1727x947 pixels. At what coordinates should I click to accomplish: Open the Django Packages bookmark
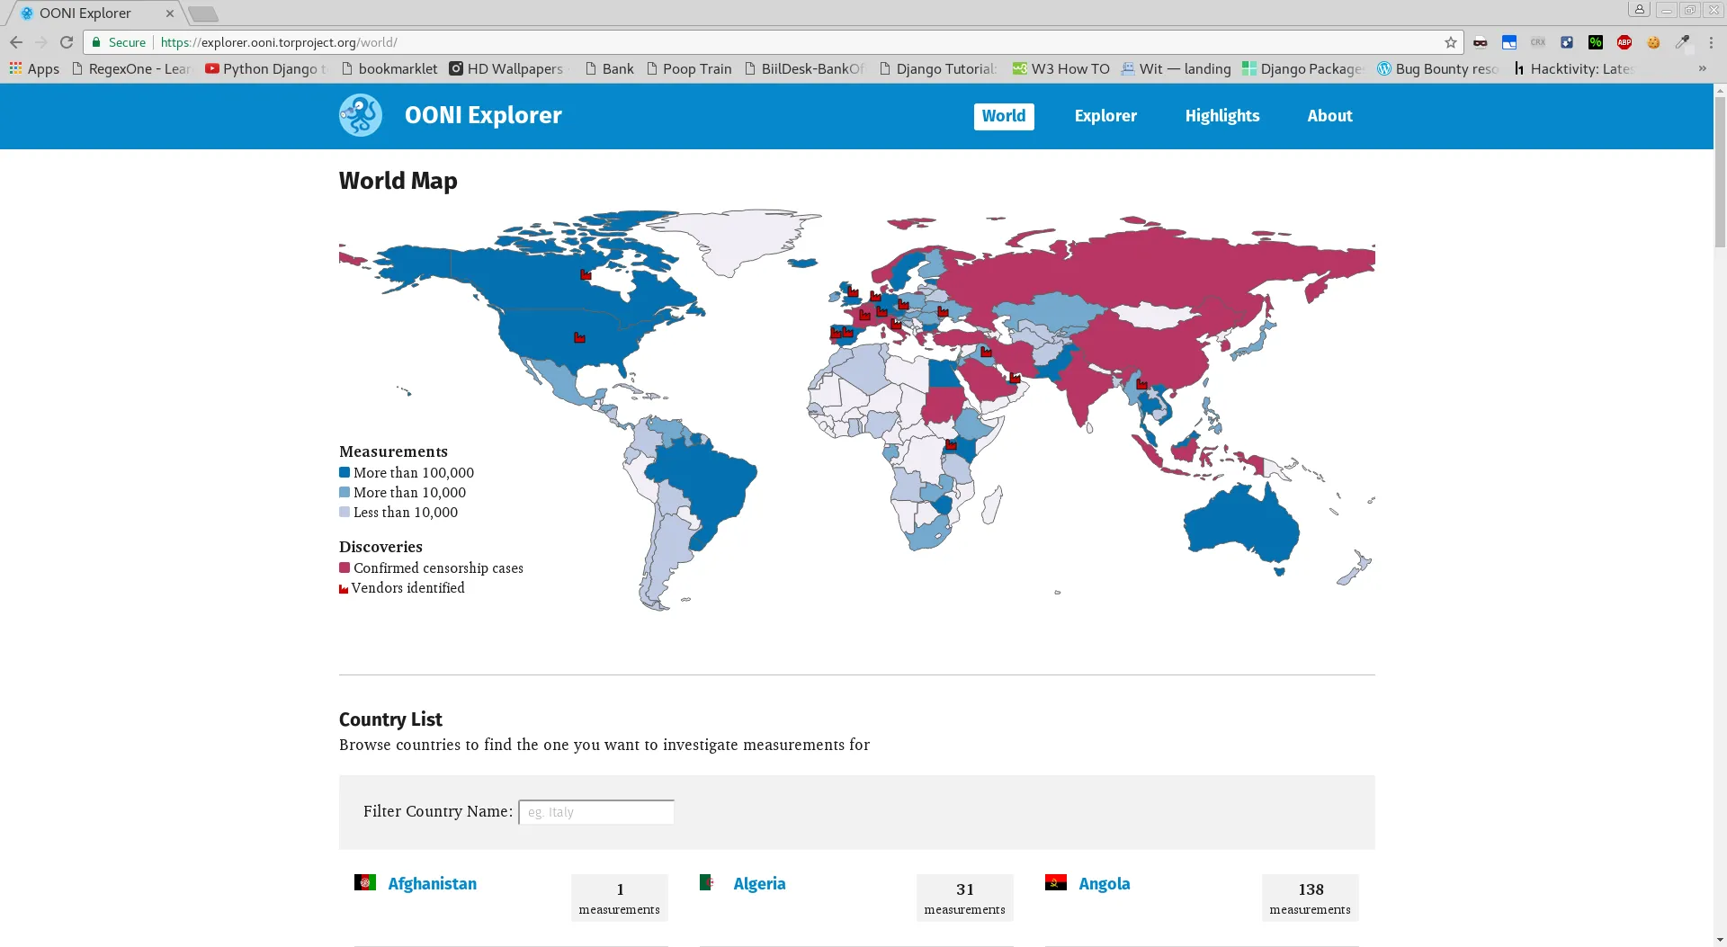(x=1303, y=68)
